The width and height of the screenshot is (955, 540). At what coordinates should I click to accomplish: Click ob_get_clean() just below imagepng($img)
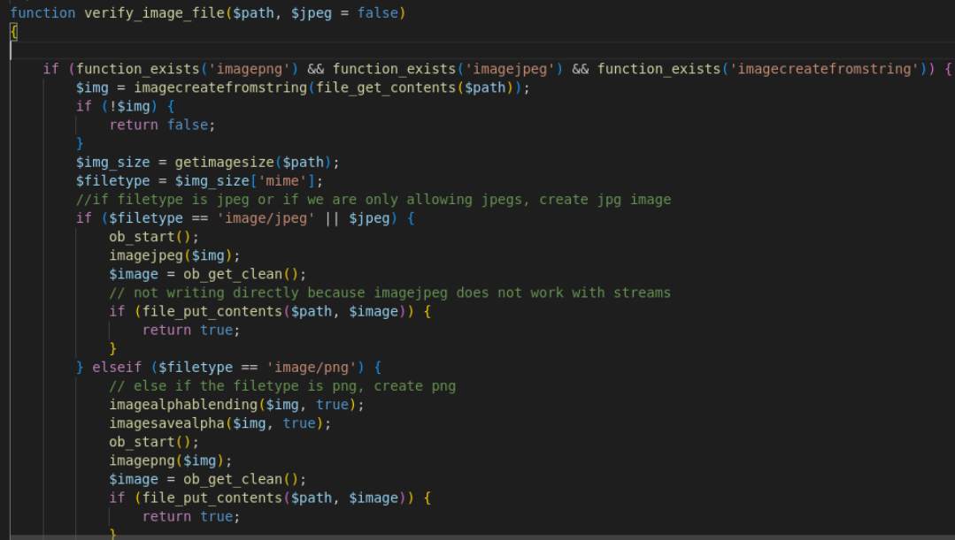pos(242,479)
